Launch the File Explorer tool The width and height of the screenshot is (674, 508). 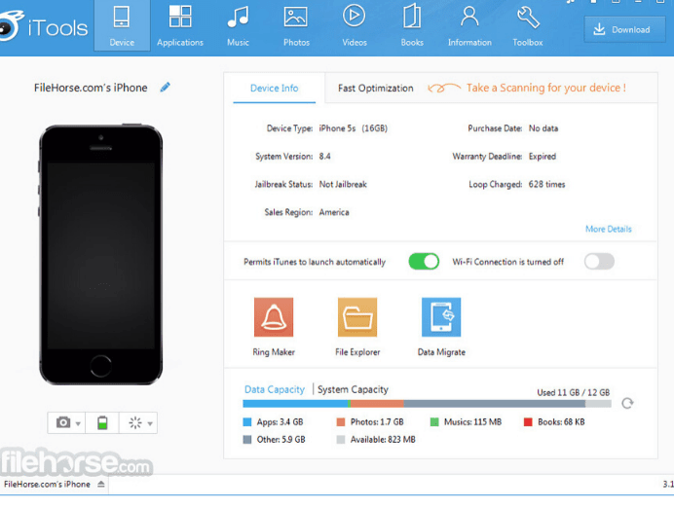pos(357,327)
